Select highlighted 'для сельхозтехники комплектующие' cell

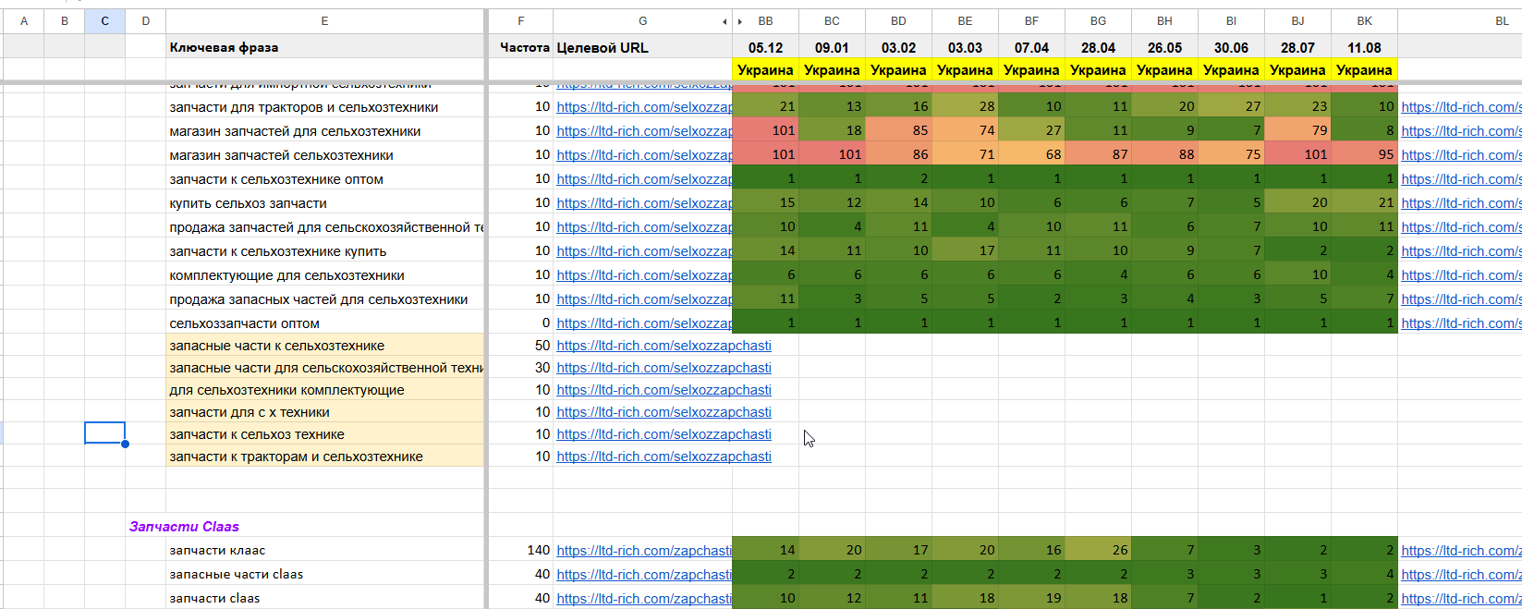point(324,390)
